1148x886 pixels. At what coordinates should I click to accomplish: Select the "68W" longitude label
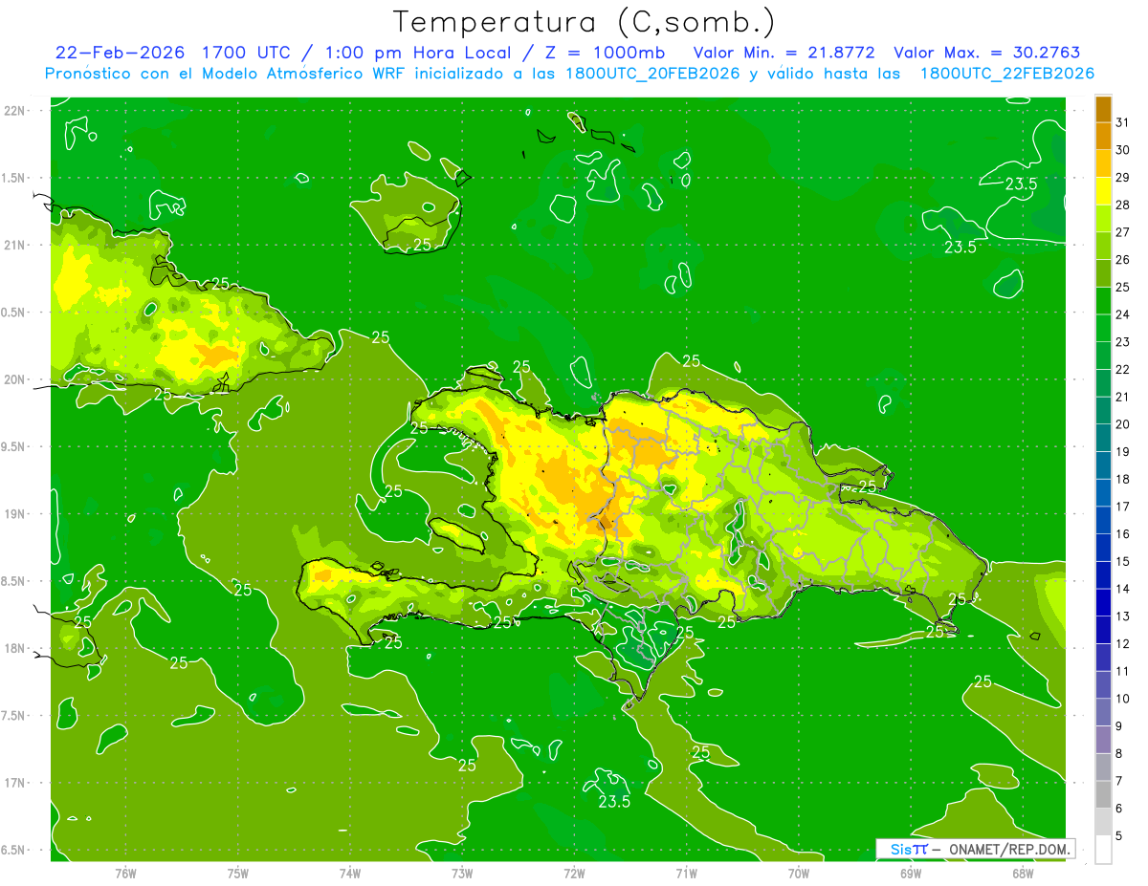[1023, 874]
